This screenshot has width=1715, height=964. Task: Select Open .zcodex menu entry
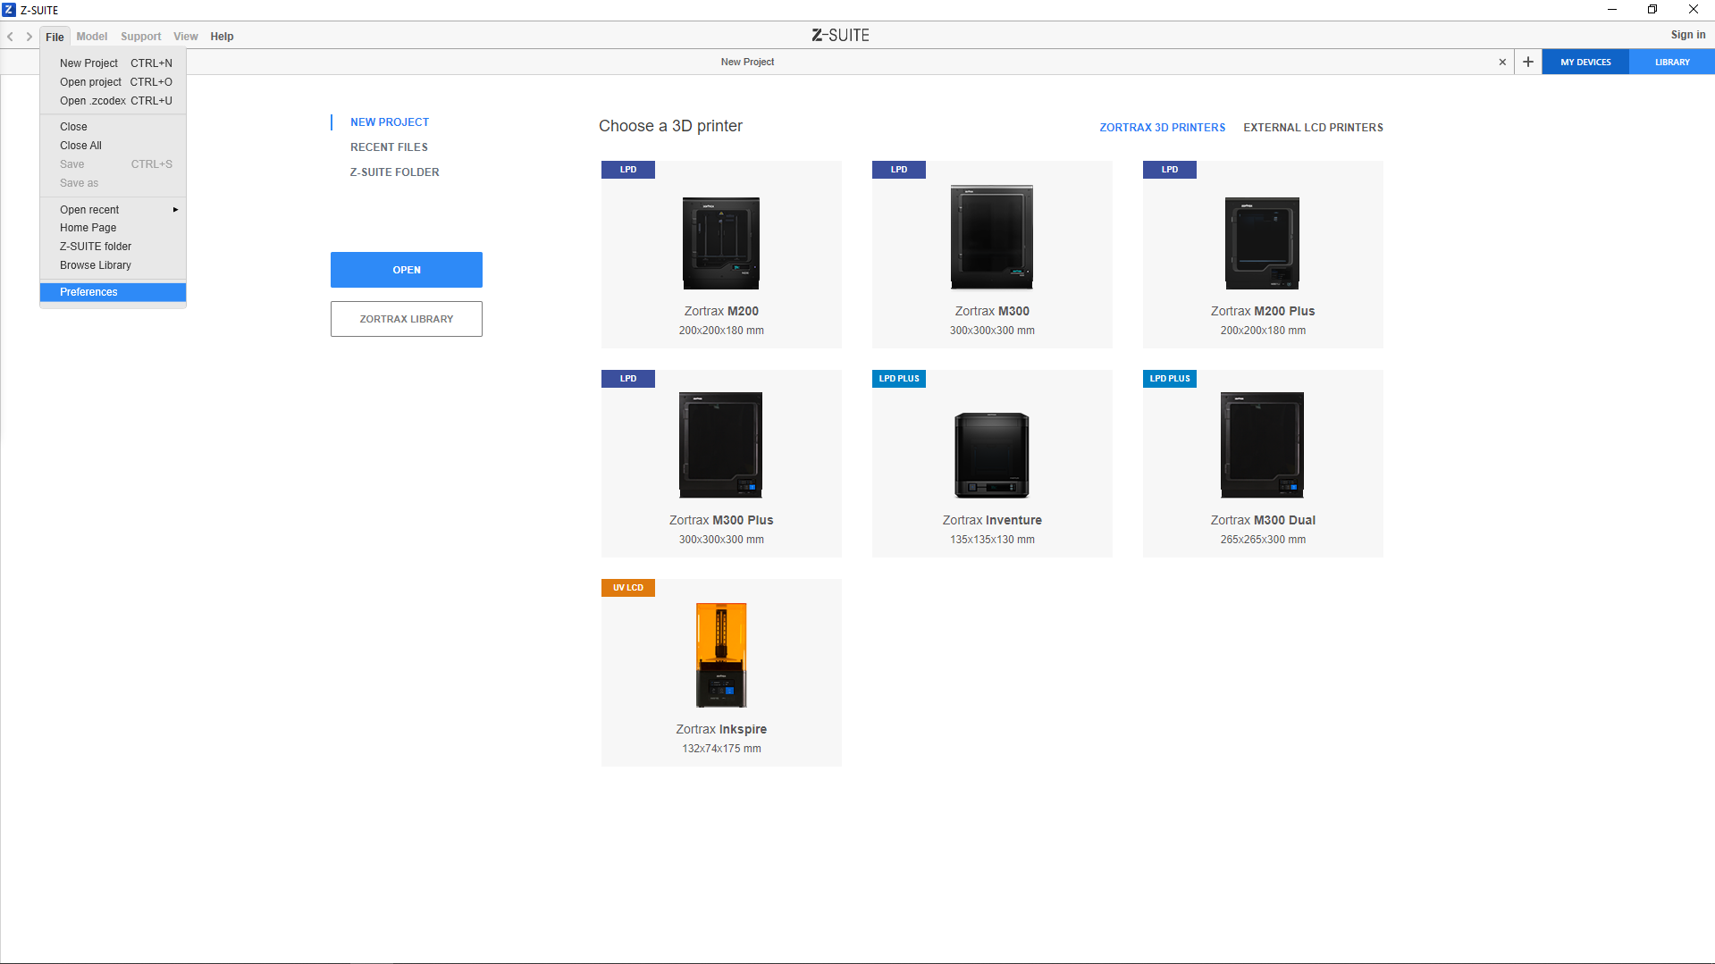113,101
